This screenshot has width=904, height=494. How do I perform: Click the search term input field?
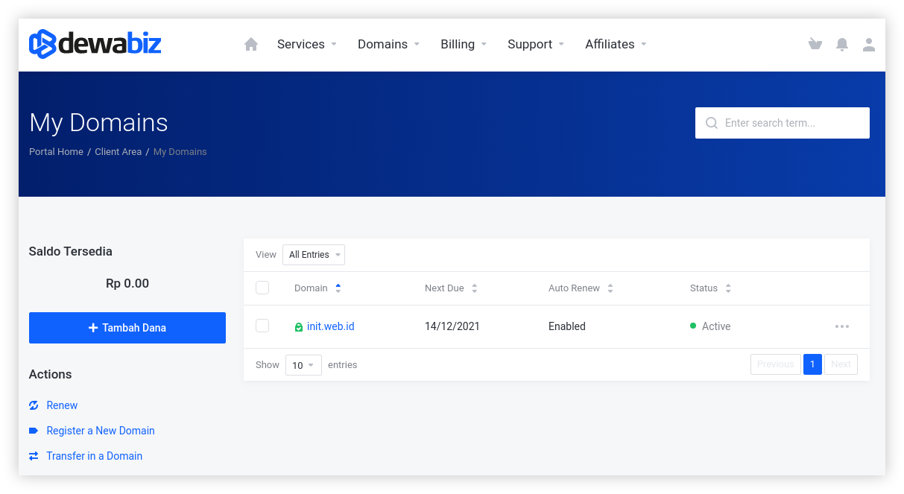click(x=790, y=123)
